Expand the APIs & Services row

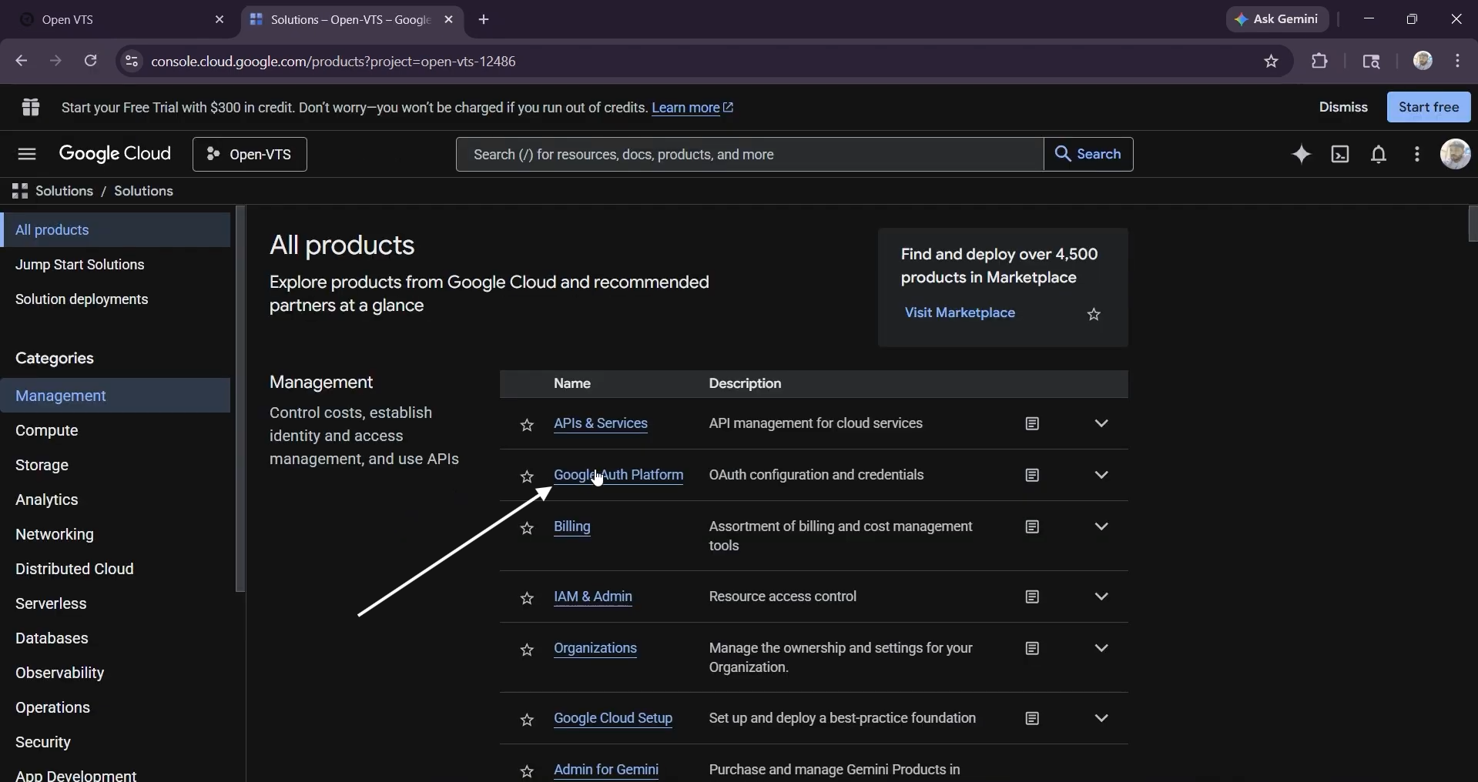1101,424
